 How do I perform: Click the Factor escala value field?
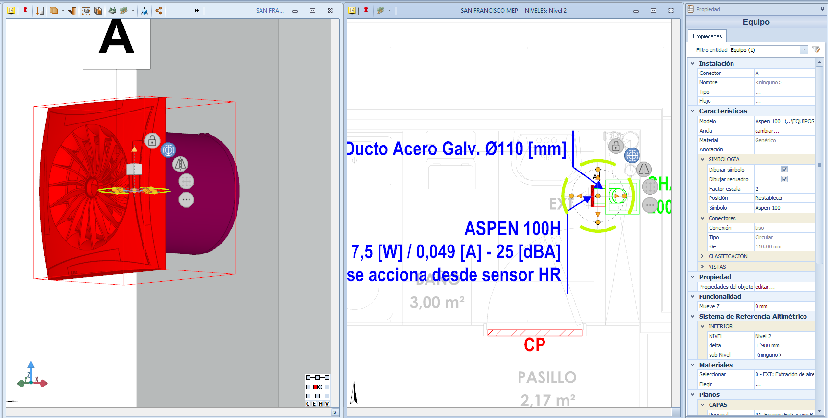[x=783, y=189]
